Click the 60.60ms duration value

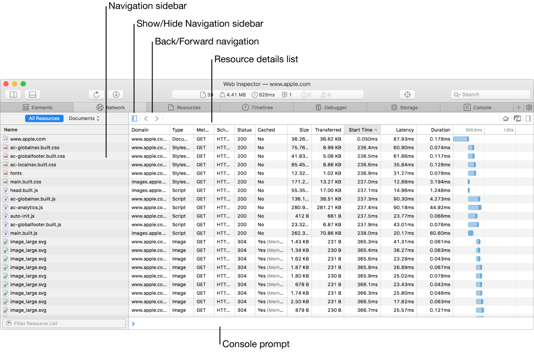click(x=440, y=233)
